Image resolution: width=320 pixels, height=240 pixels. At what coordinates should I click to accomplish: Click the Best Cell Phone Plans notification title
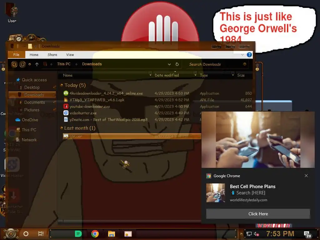tap(252, 187)
